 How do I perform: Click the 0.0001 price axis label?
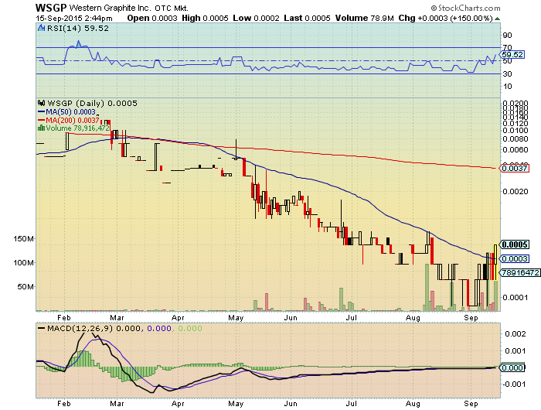click(515, 297)
